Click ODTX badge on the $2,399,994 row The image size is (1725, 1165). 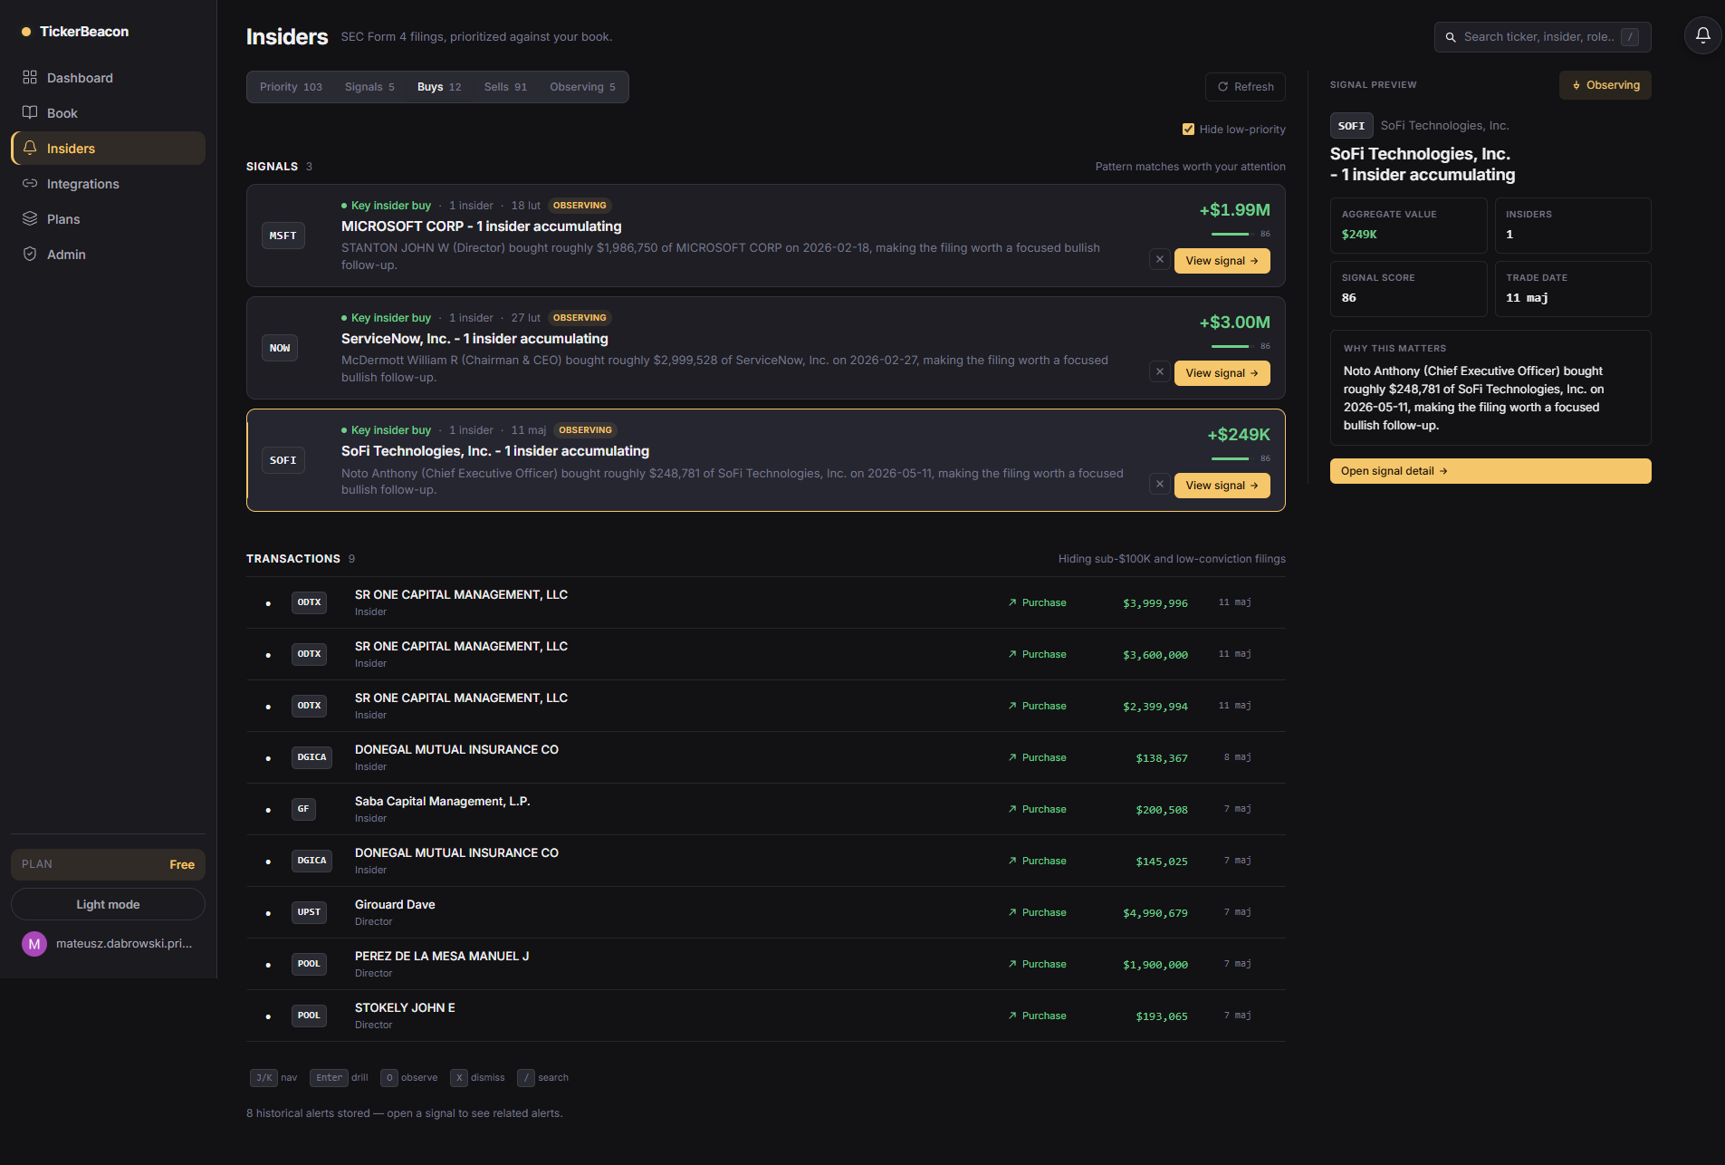tap(309, 706)
